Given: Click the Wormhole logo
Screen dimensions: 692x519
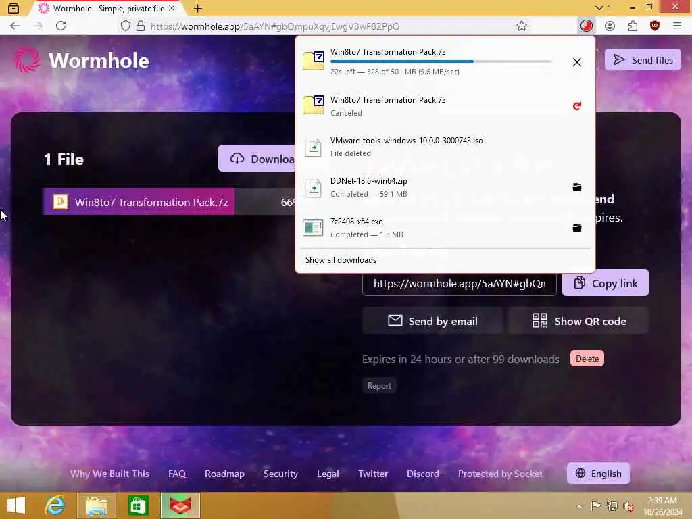Looking at the screenshot, I should tap(81, 60).
